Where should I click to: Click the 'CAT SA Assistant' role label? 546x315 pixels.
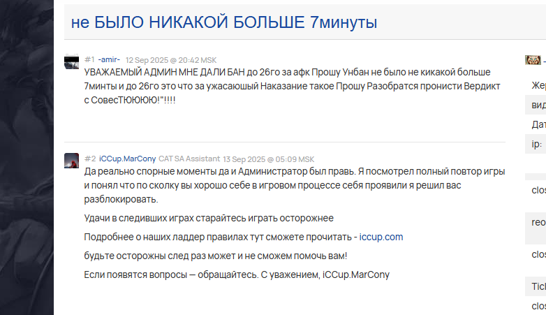(189, 159)
